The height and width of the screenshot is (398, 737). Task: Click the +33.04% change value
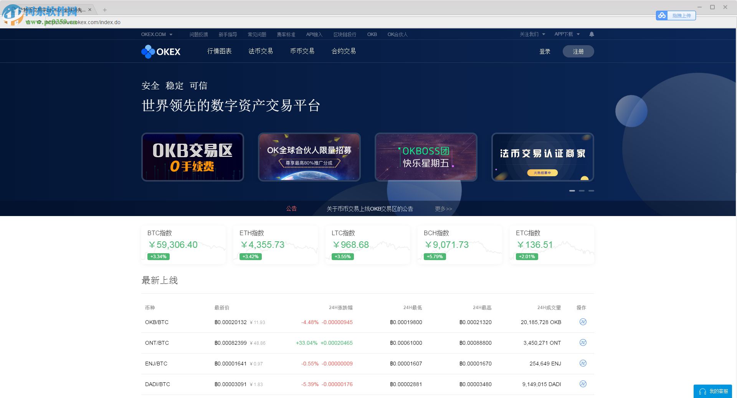click(x=307, y=343)
